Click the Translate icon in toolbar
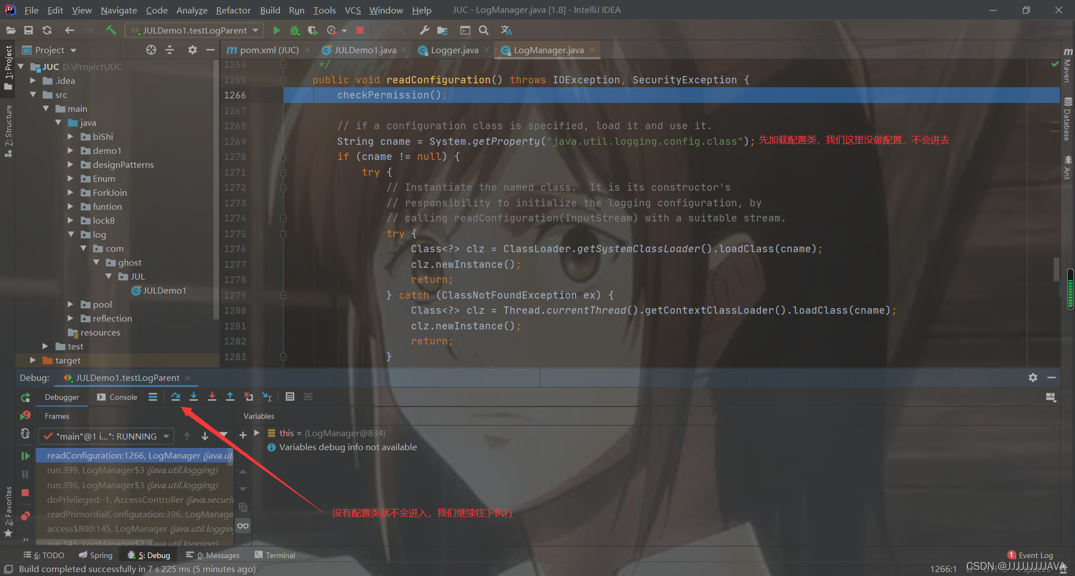The height and width of the screenshot is (576, 1075). coord(506,30)
